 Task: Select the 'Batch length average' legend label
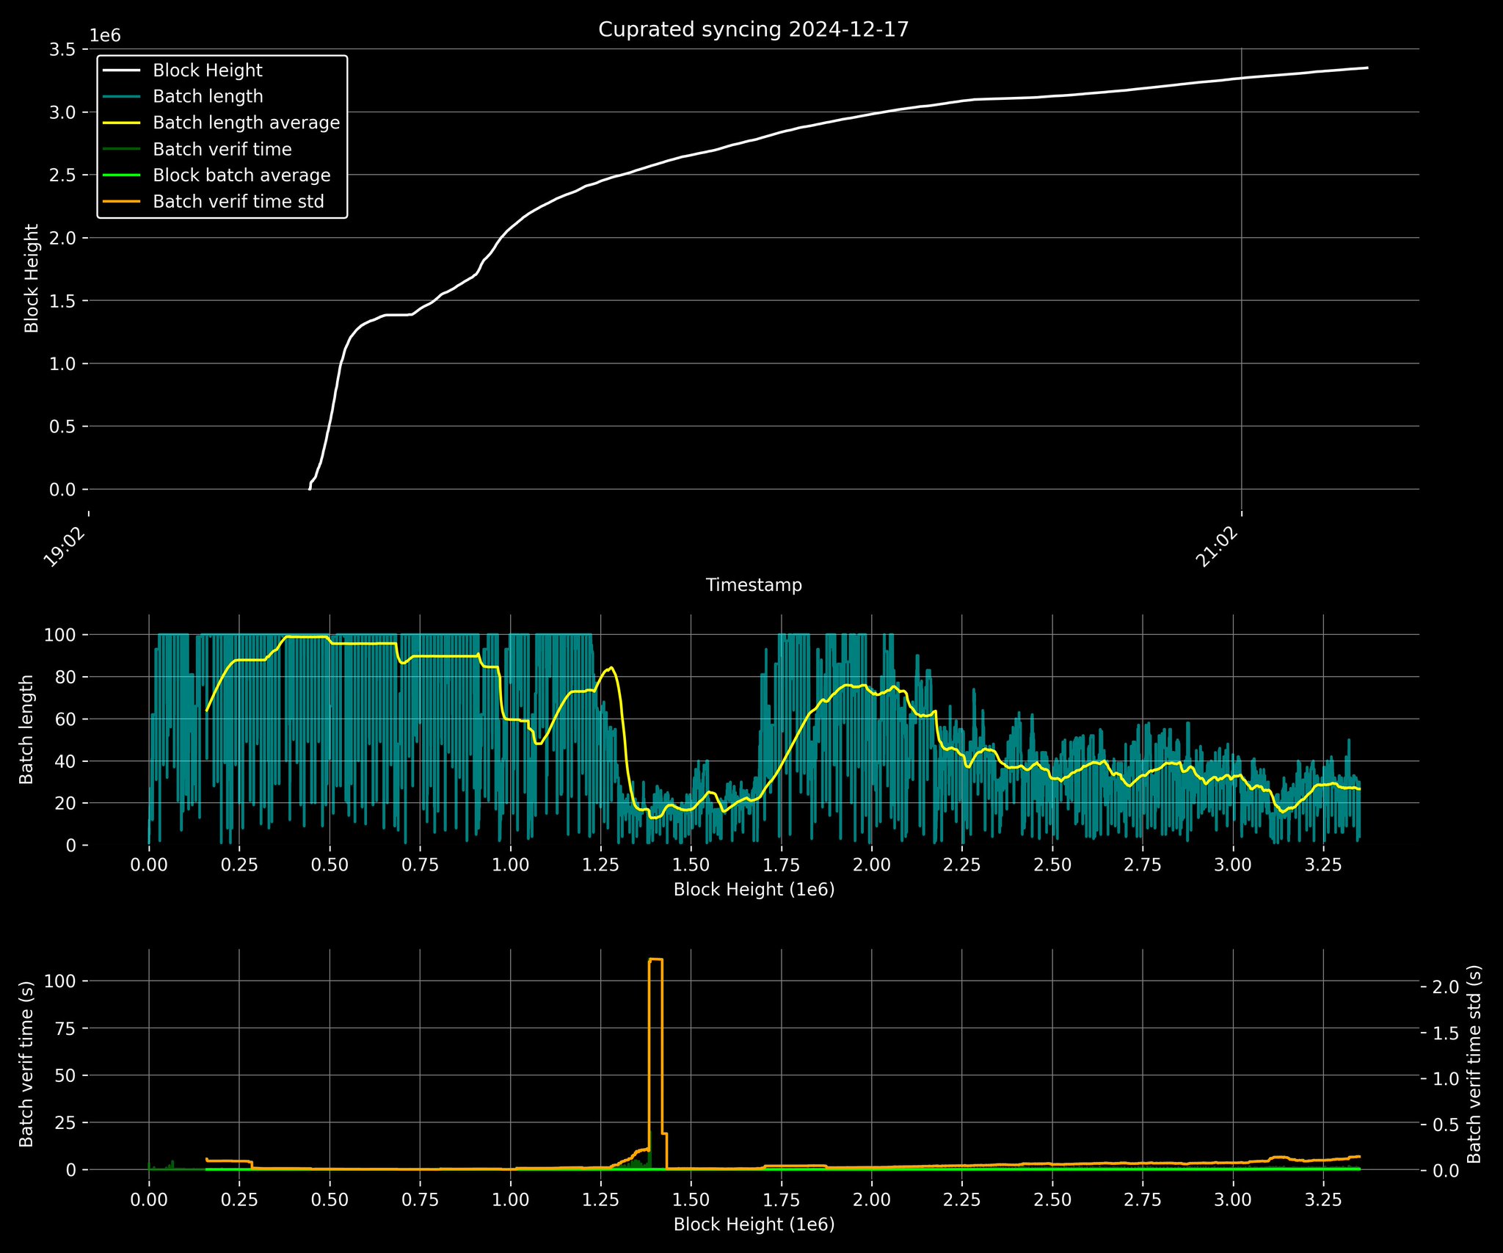pyautogui.click(x=246, y=123)
